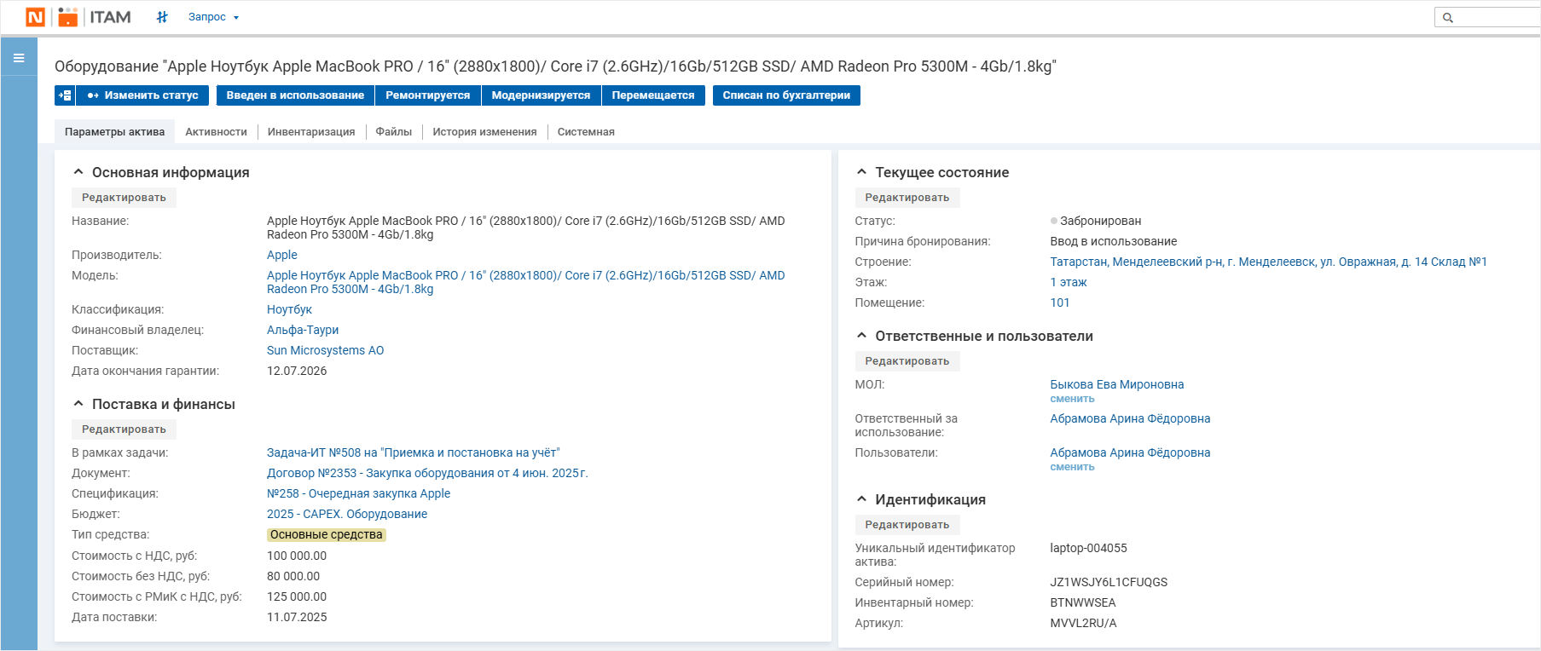Collapse Ответственные и пользователи section
The height and width of the screenshot is (651, 1541).
[861, 336]
